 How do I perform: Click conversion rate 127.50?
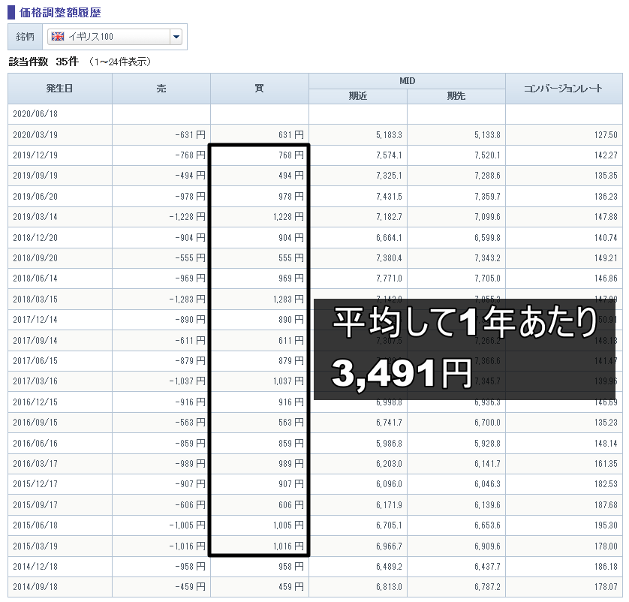(x=606, y=135)
